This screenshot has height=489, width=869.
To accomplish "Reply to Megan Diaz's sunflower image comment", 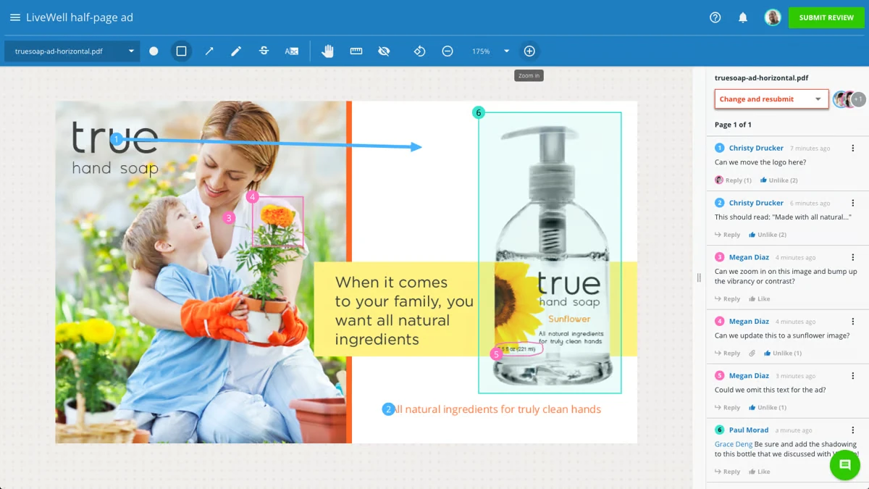I will 727,354.
